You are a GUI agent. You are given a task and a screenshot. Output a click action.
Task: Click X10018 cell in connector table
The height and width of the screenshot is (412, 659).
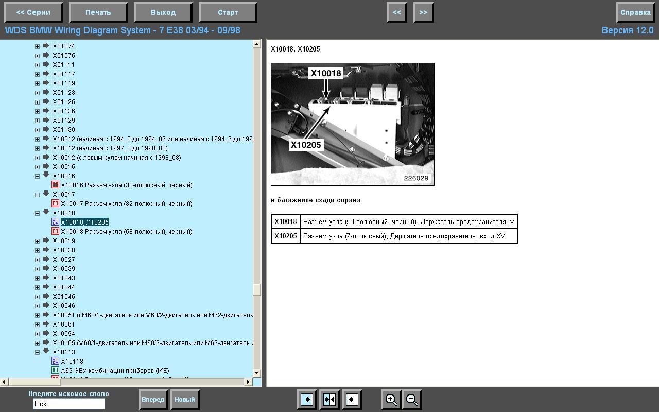286,222
